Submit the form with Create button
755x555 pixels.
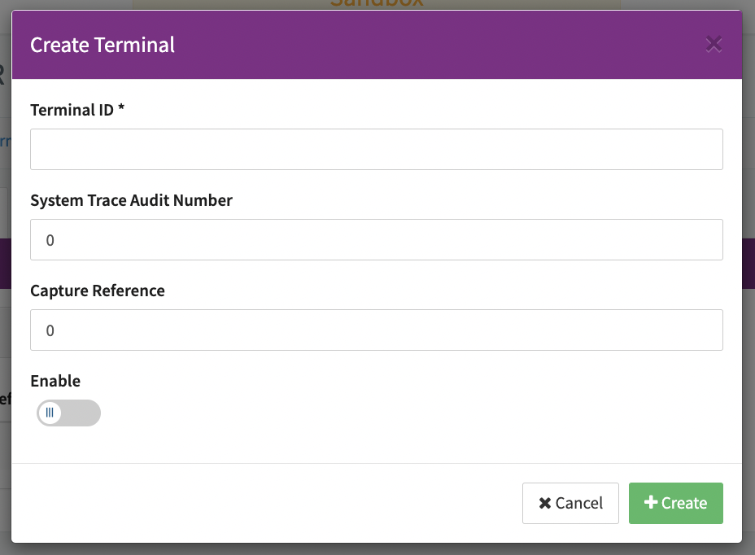click(x=675, y=503)
